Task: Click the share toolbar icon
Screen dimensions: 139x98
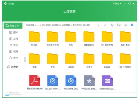Action: click(x=105, y=25)
